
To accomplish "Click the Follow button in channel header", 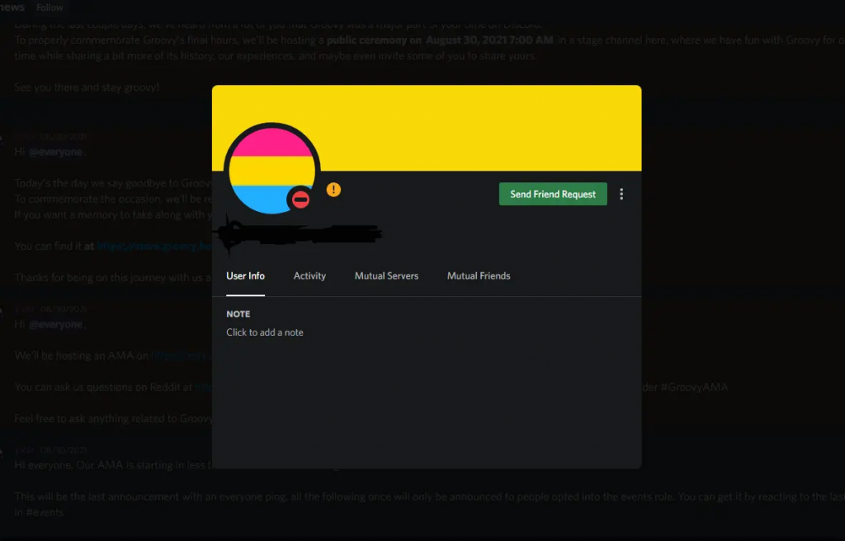I will 50,7.
